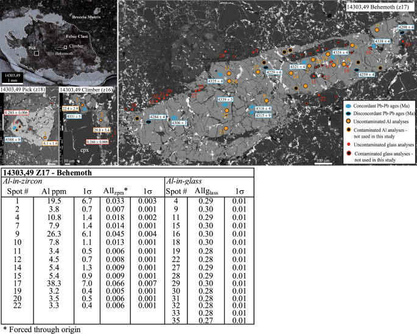
Task: Click the '4339 ± 3' age label
Action: coord(225,99)
